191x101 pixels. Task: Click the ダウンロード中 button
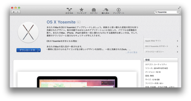[27, 50]
